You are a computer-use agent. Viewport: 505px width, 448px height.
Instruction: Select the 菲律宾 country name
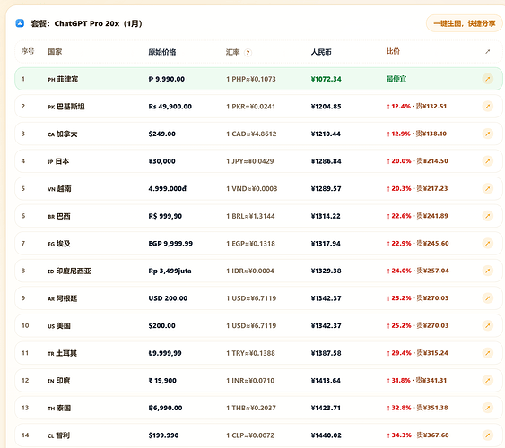[x=67, y=79]
